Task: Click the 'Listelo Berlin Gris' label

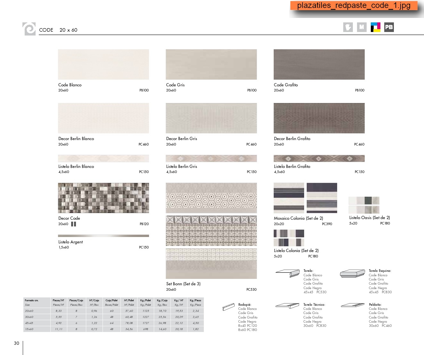Action: (182, 166)
